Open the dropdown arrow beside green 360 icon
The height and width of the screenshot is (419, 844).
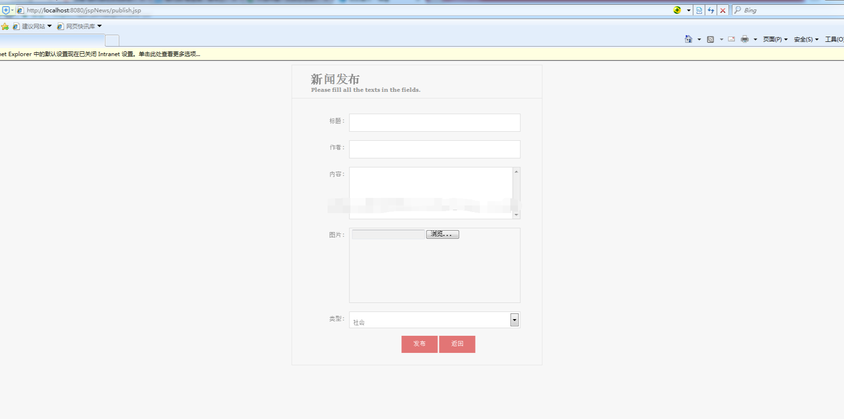pyautogui.click(x=688, y=10)
